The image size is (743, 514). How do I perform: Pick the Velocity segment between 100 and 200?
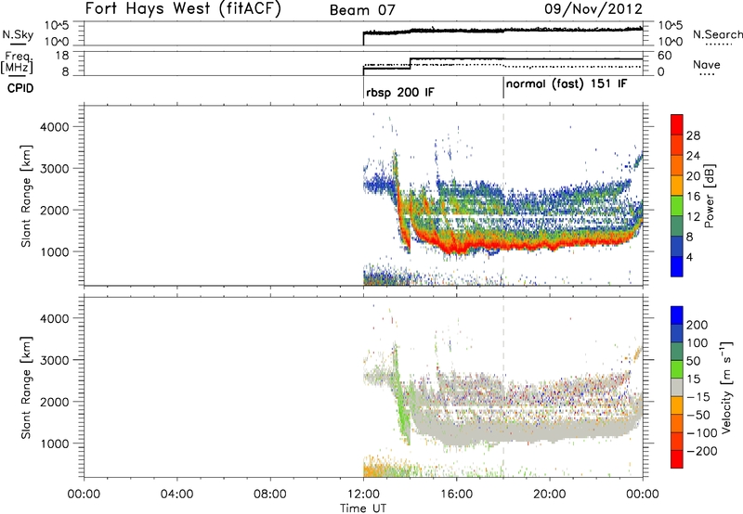(677, 333)
